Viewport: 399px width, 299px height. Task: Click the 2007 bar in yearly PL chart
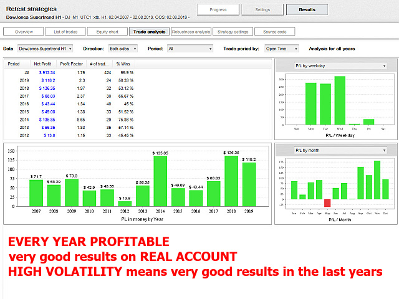point(36,193)
